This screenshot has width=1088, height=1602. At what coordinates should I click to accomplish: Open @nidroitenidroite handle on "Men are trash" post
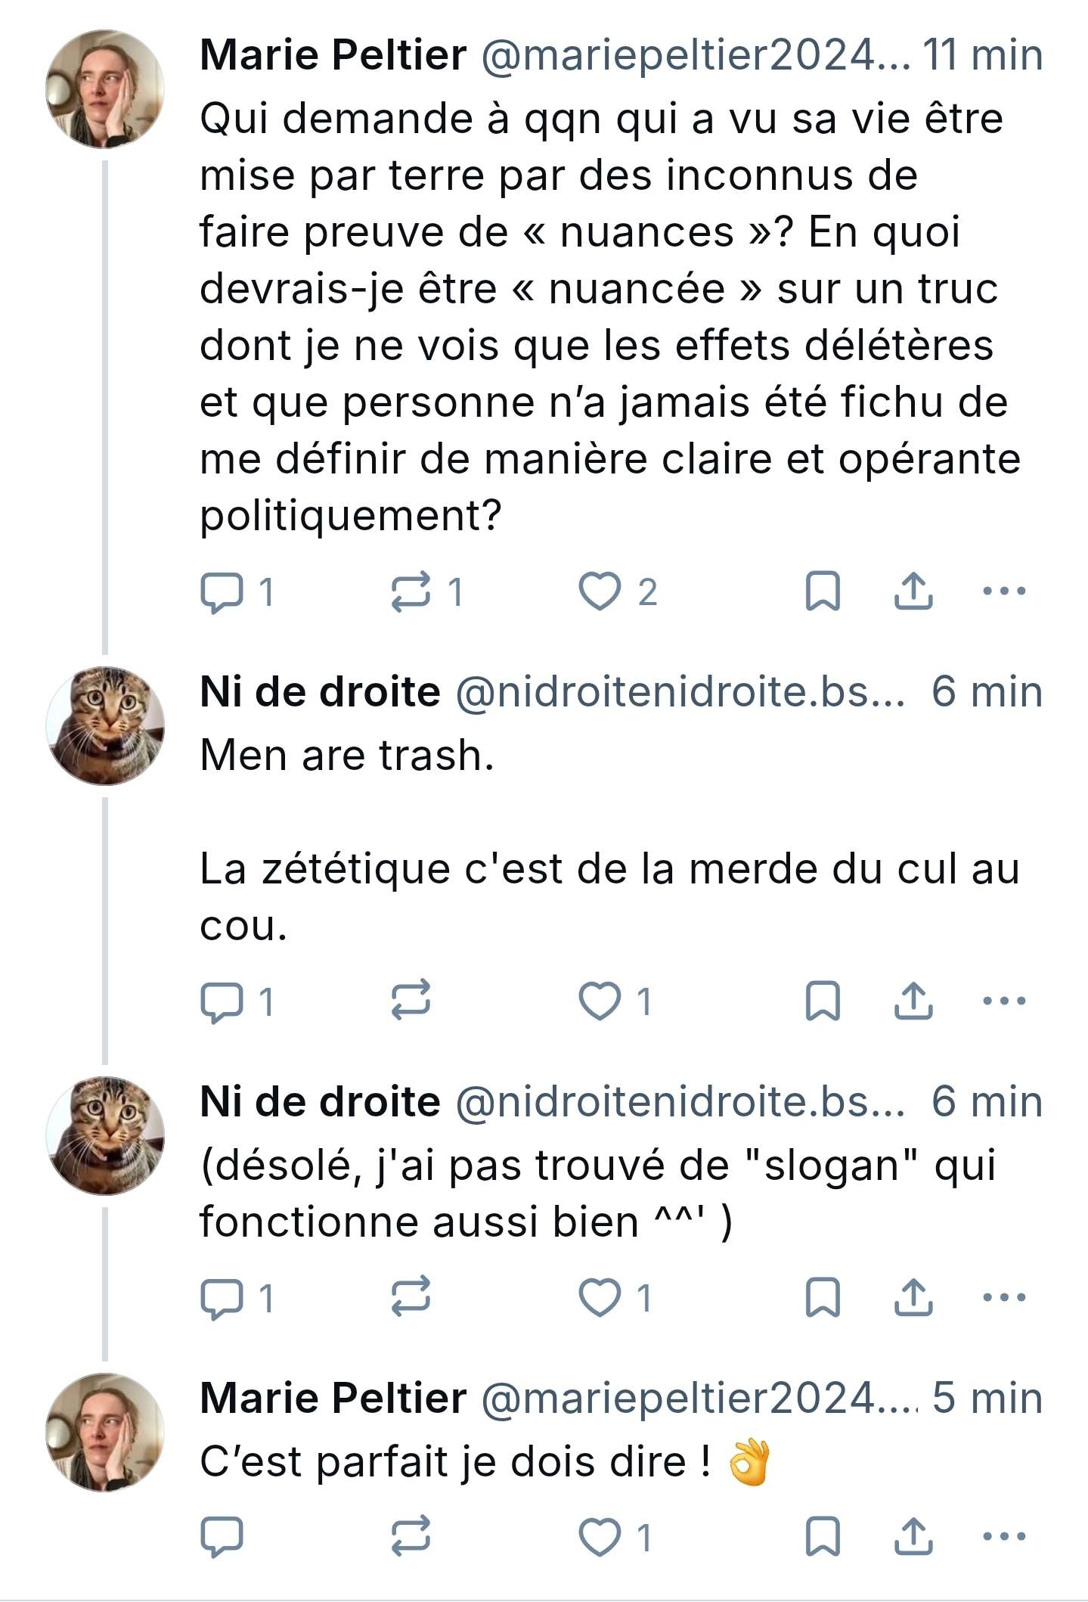pyautogui.click(x=679, y=692)
